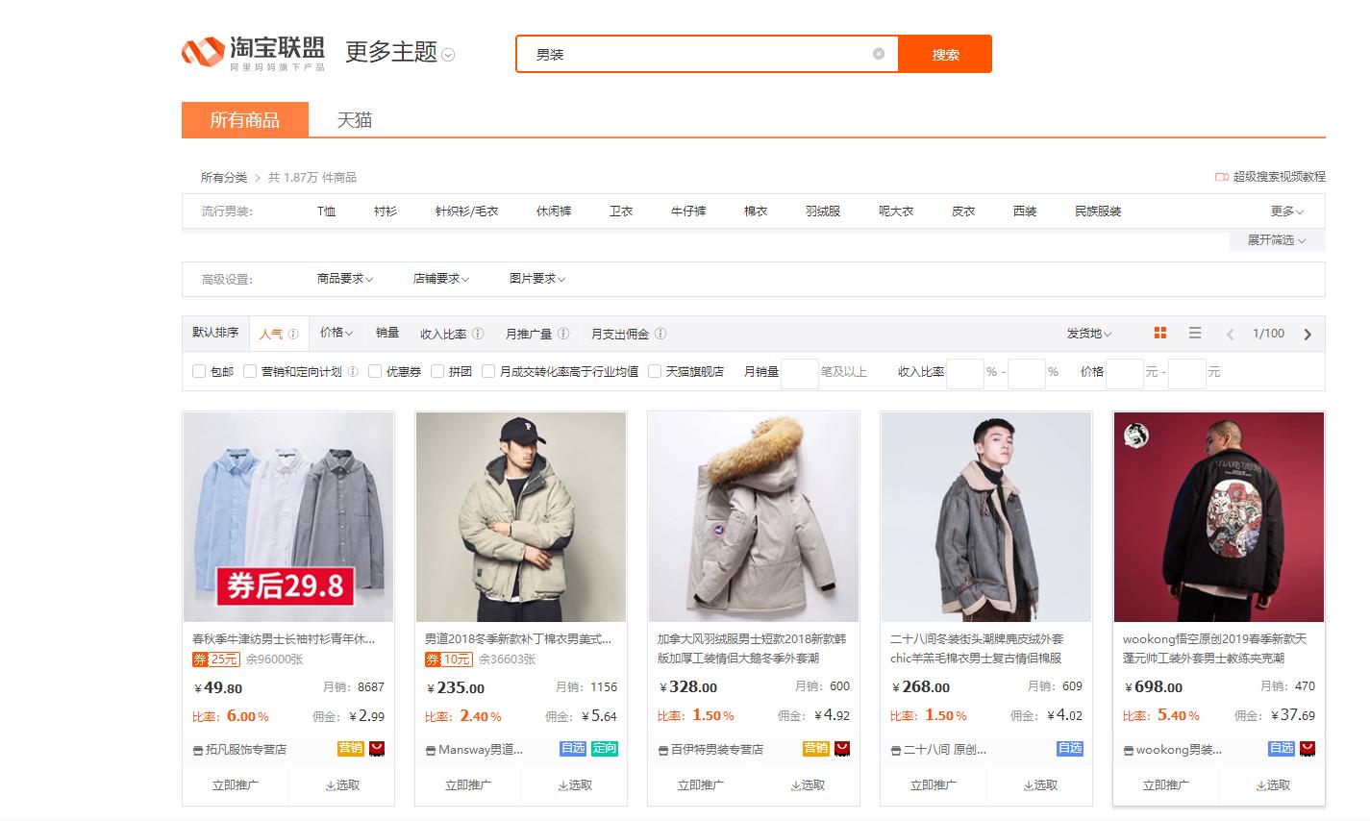Screen dimensions: 1370x821
Task: Click inside the 月销量 input field
Action: pos(799,373)
